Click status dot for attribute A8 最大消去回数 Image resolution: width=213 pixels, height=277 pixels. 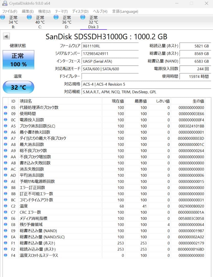(5, 144)
